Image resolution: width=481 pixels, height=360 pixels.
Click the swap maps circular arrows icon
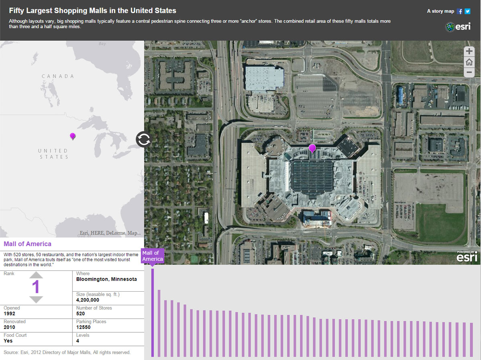(143, 140)
